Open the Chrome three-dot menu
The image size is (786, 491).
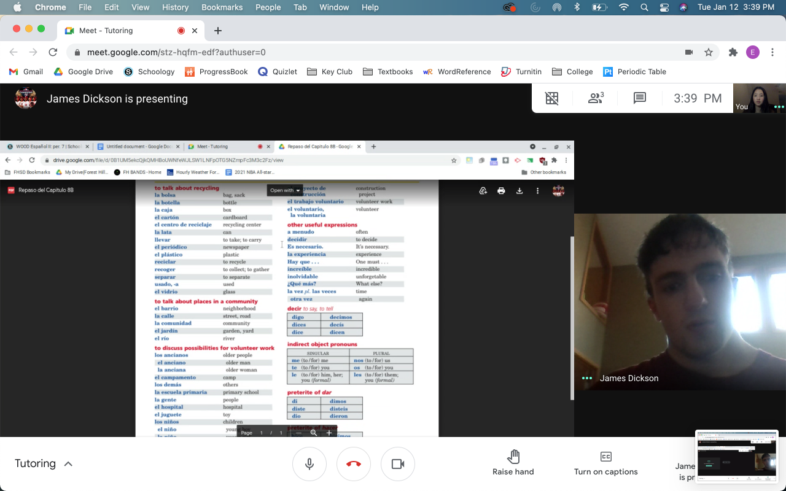click(x=772, y=52)
